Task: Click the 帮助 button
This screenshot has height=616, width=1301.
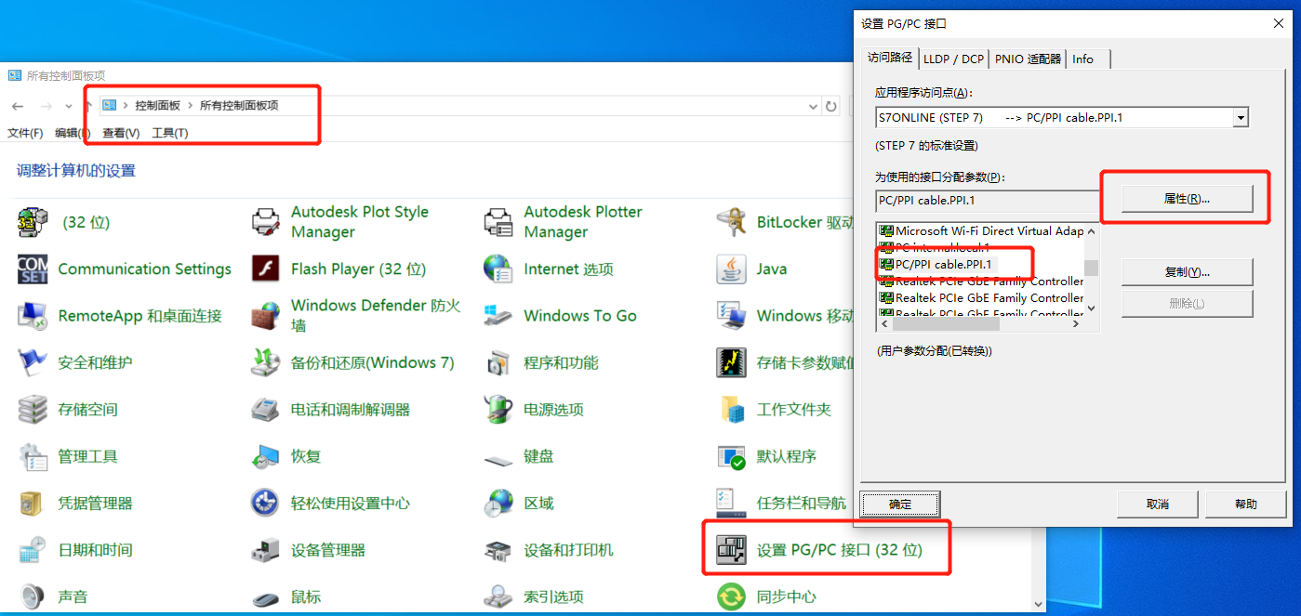Action: 1246,504
